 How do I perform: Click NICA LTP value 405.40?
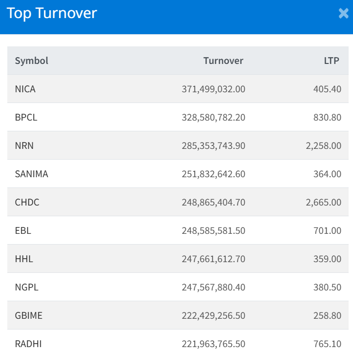pos(327,89)
